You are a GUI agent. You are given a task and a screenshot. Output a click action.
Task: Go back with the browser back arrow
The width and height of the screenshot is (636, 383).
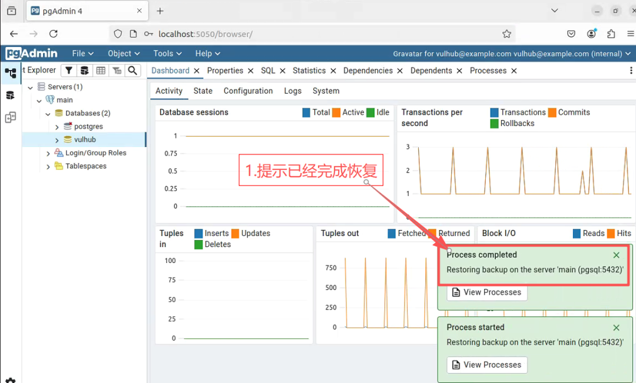14,34
